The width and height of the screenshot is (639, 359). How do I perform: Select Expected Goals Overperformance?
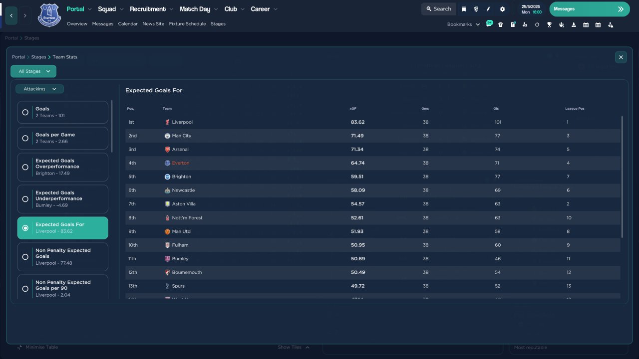point(63,167)
